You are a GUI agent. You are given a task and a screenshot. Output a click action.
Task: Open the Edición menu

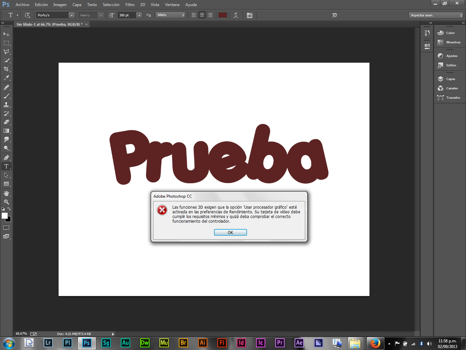(x=41, y=5)
